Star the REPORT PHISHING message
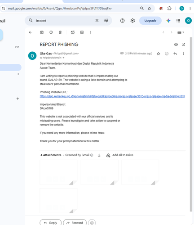 (x=158, y=54)
